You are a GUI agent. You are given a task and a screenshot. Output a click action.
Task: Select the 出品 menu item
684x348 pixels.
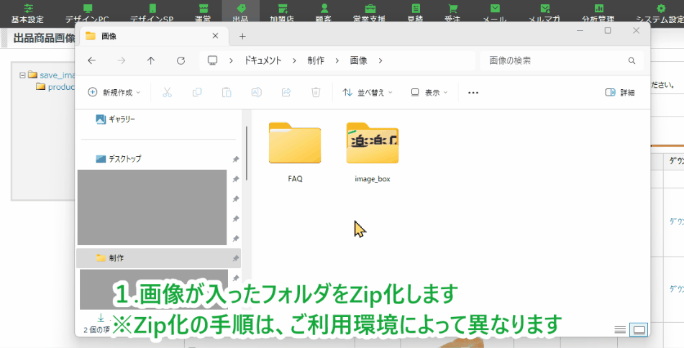pos(240,13)
